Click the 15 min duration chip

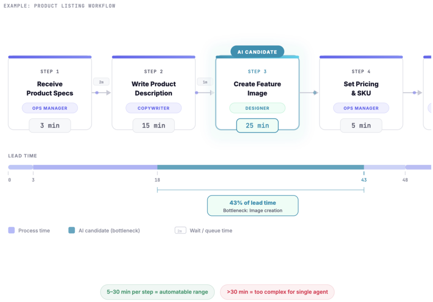(153, 125)
